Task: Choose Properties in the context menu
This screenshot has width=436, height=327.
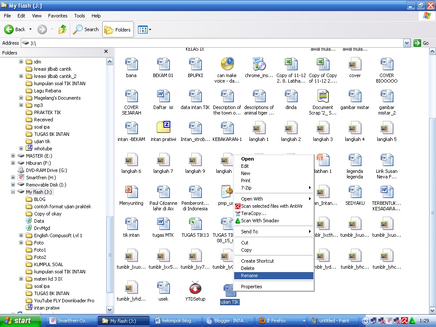Action: pyautogui.click(x=274, y=287)
